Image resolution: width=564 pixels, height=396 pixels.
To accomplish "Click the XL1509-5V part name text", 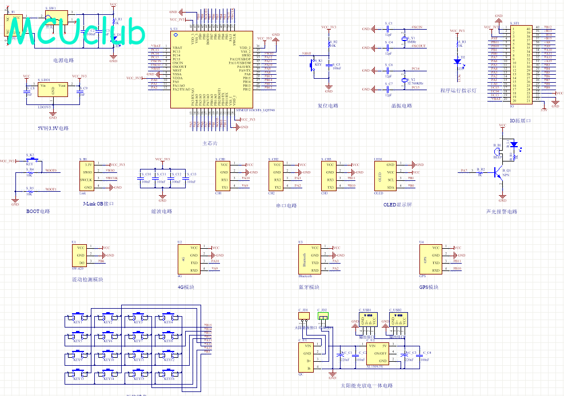I will point(375,367).
